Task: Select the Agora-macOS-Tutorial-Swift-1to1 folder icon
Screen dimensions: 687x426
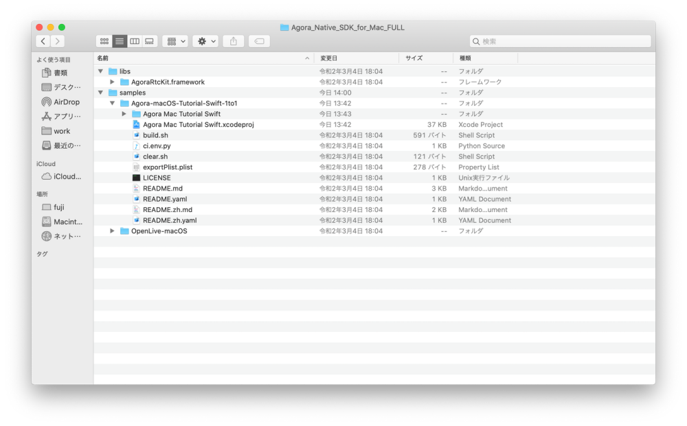Action: (124, 103)
